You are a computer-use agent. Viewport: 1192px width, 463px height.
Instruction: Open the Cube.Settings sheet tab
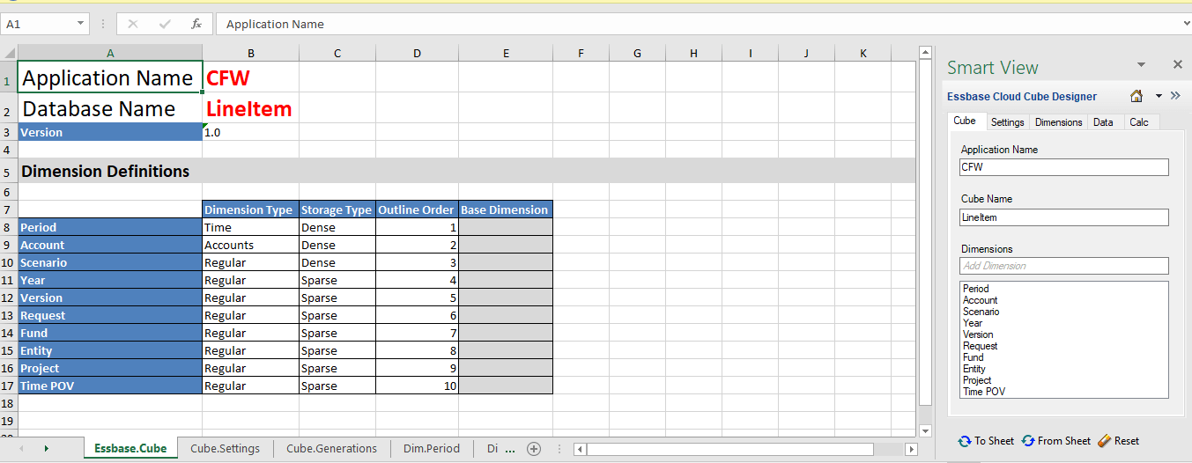pos(225,448)
